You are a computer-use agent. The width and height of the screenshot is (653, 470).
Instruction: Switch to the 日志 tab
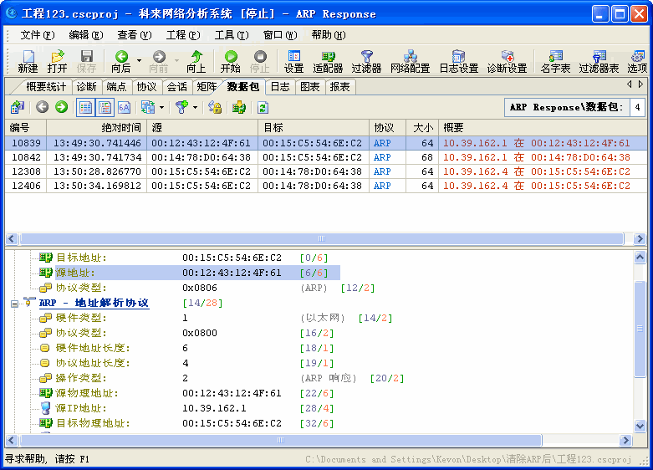pos(280,87)
